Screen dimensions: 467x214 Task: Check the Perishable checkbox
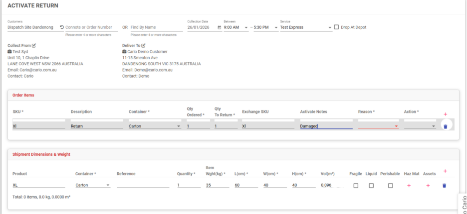point(390,185)
